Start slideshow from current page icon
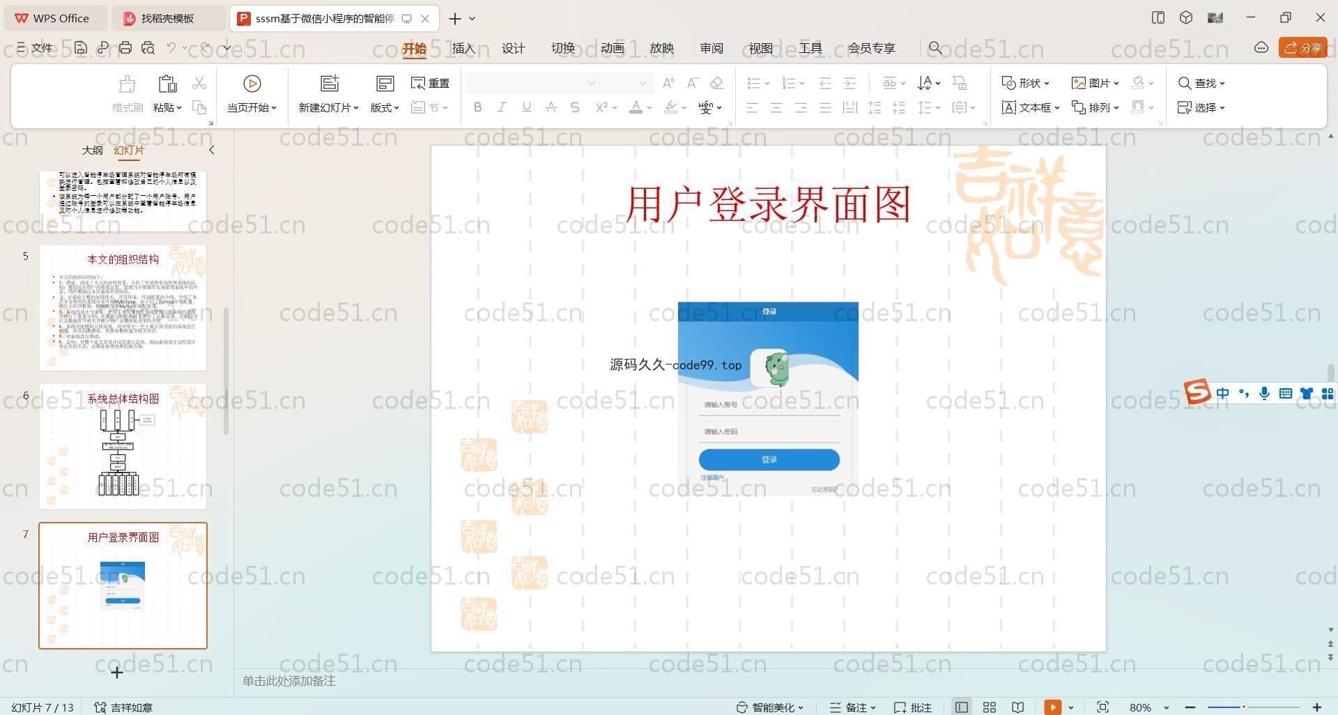 pos(252,84)
